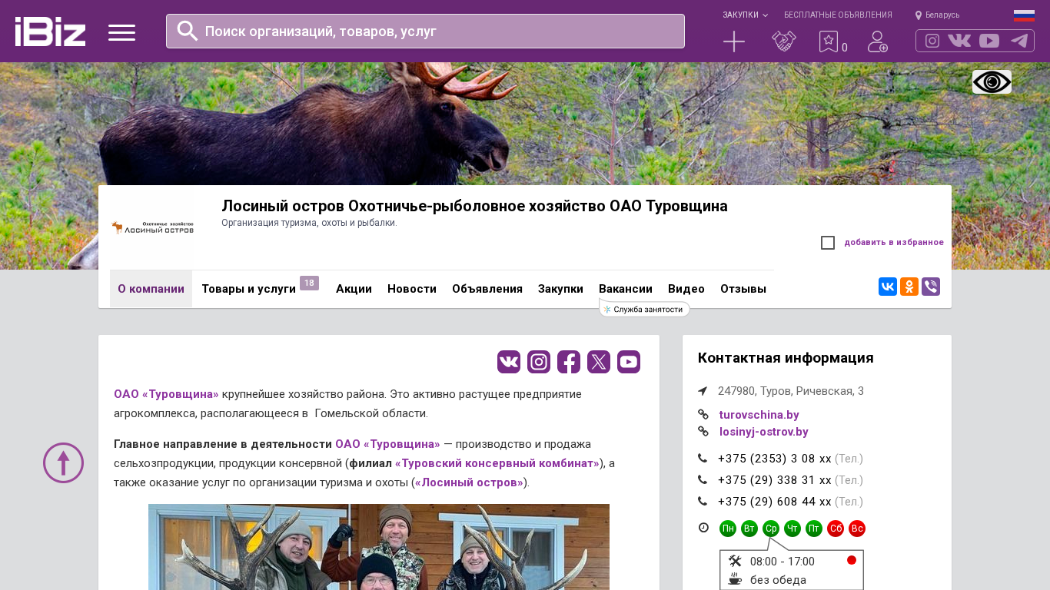Image resolution: width=1050 pixels, height=590 pixels.
Task: Open company Facebook profile icon
Action: click(x=569, y=362)
